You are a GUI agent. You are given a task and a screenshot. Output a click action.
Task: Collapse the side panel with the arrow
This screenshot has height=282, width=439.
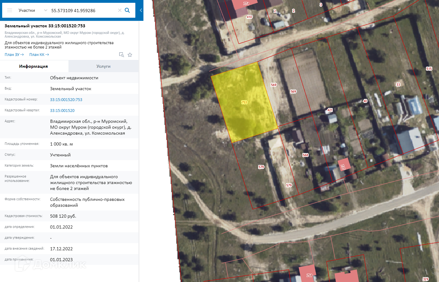tap(141, 10)
